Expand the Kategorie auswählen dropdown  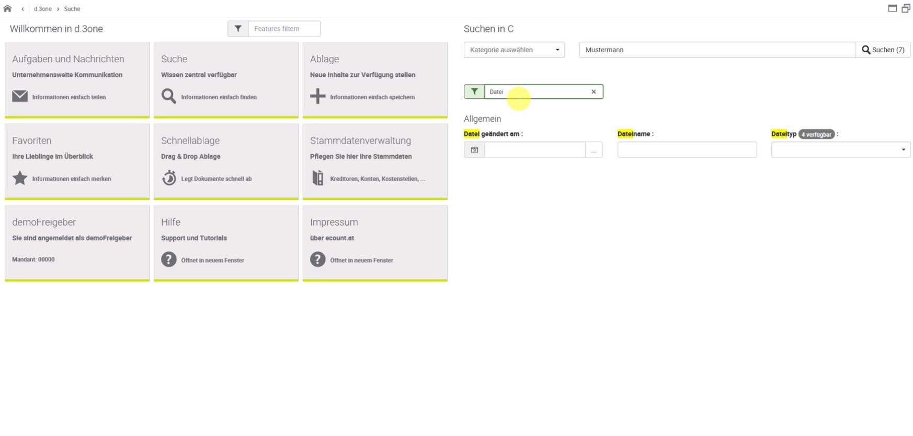514,50
